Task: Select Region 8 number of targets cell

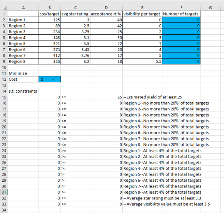Action: tap(181, 61)
